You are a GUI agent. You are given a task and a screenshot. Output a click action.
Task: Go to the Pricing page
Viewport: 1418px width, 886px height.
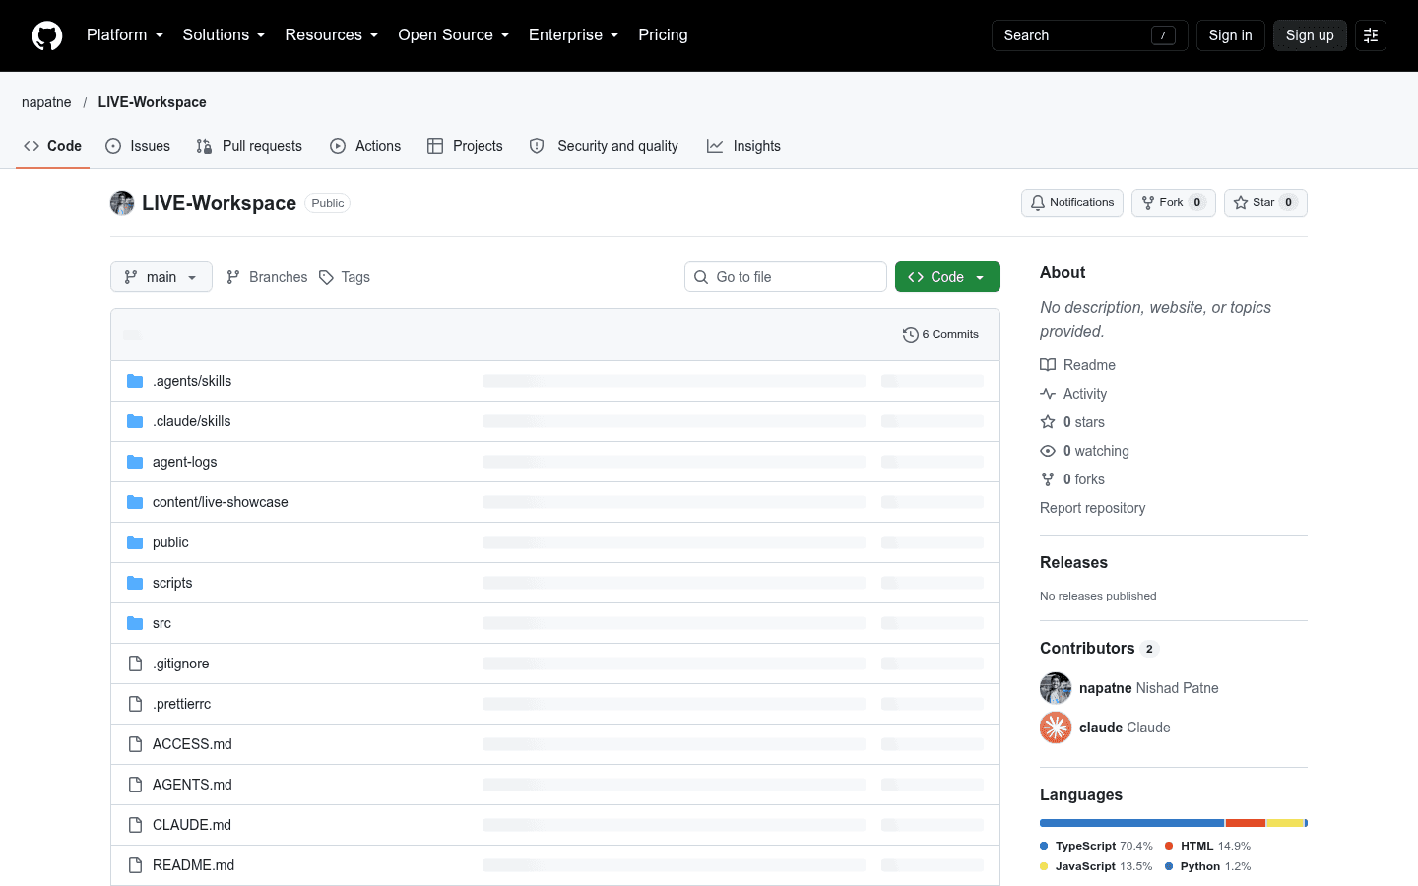(663, 35)
